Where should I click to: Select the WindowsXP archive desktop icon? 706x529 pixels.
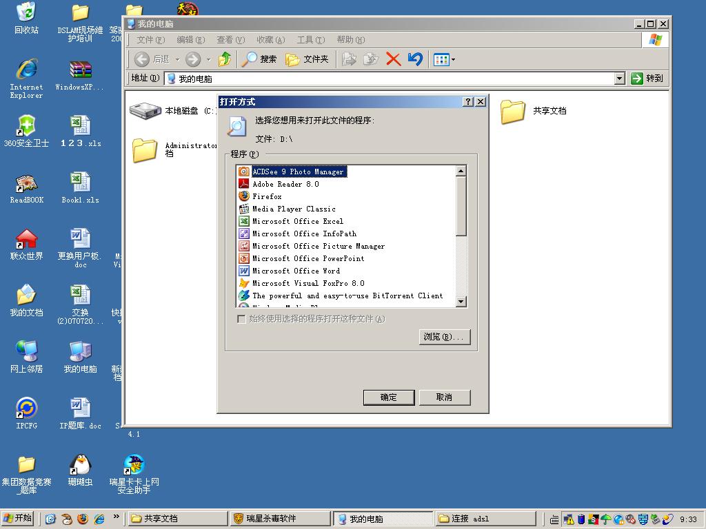pyautogui.click(x=80, y=74)
